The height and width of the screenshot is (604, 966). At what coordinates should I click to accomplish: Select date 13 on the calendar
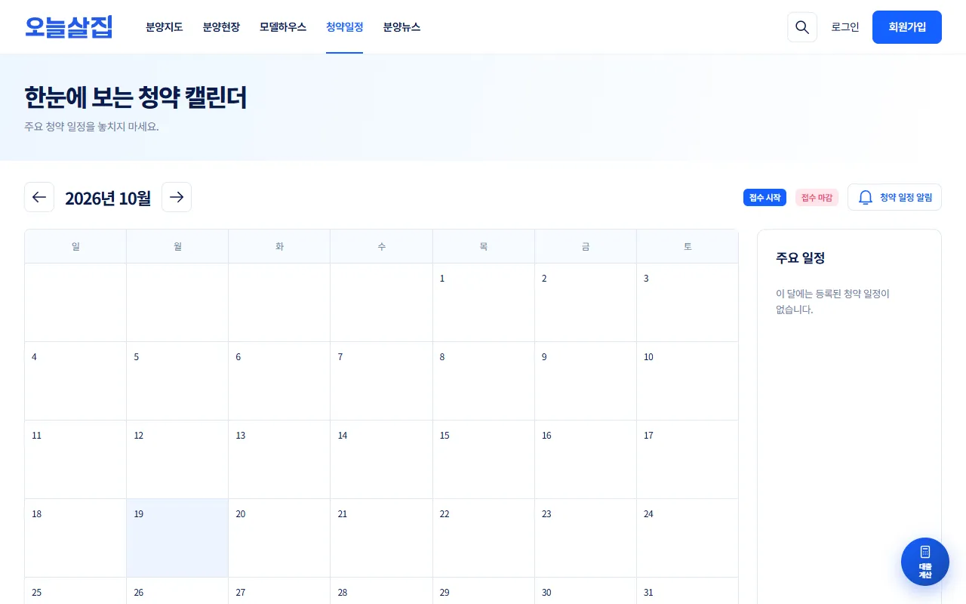[279, 459]
